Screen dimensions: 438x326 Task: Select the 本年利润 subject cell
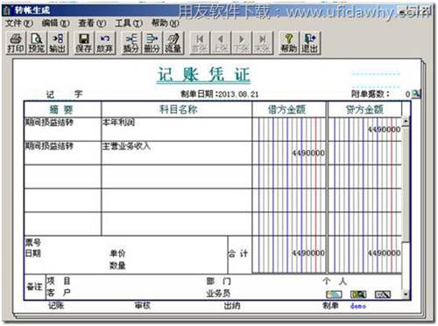pyautogui.click(x=176, y=129)
